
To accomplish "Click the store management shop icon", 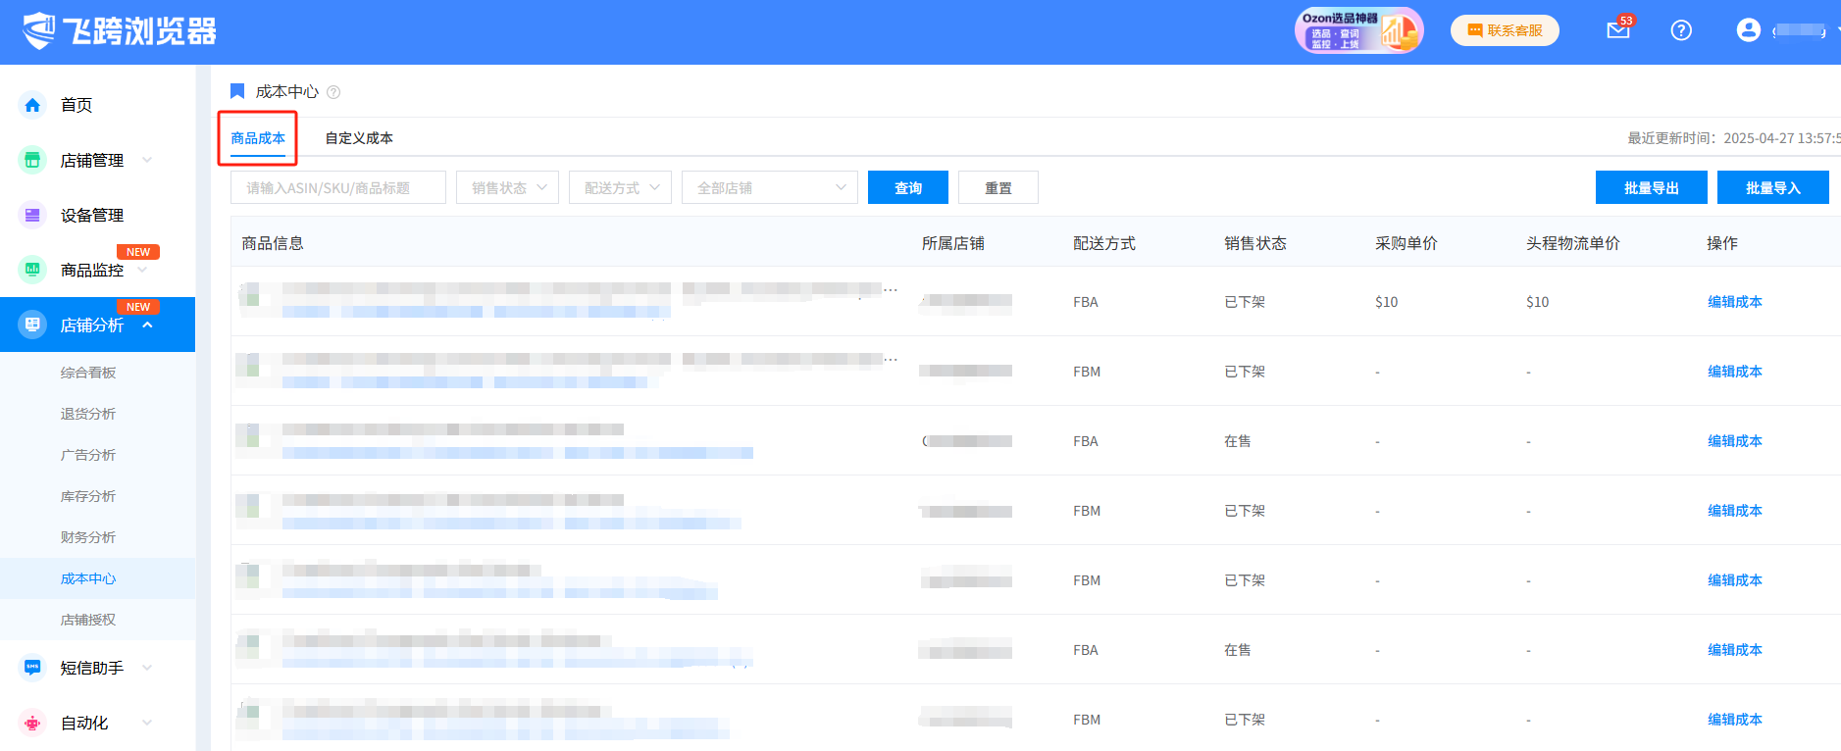I will click(32, 160).
